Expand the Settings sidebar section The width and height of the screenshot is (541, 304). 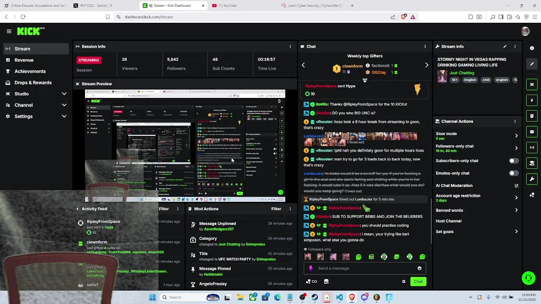tap(64, 116)
